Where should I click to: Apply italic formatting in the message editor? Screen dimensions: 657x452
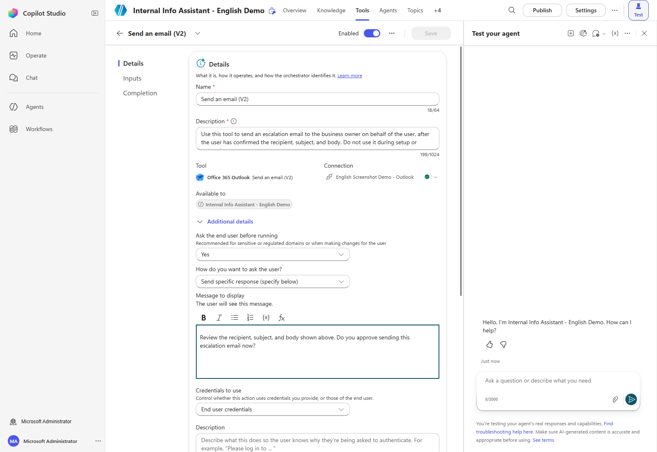tap(219, 318)
